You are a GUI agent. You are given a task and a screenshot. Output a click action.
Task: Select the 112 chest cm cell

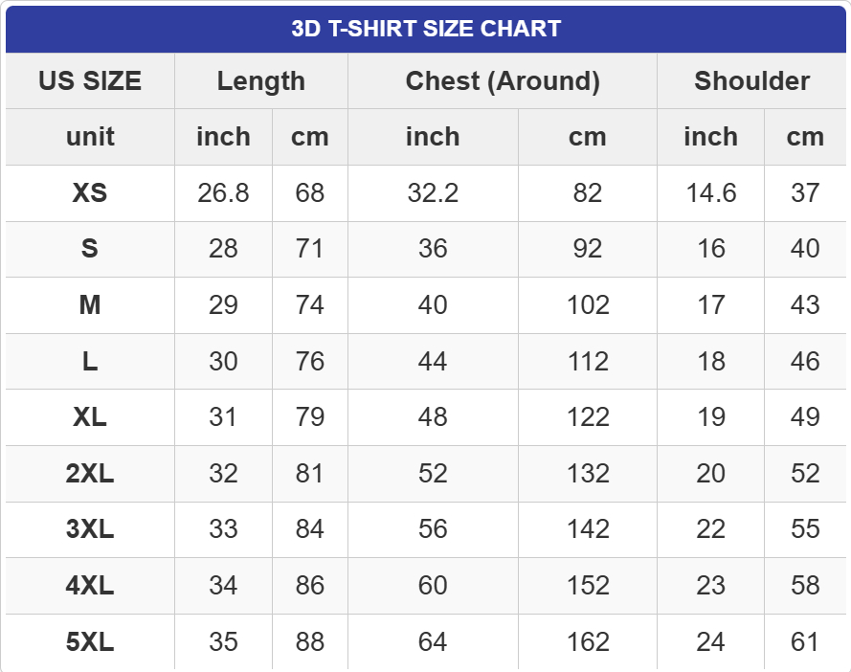(x=587, y=362)
